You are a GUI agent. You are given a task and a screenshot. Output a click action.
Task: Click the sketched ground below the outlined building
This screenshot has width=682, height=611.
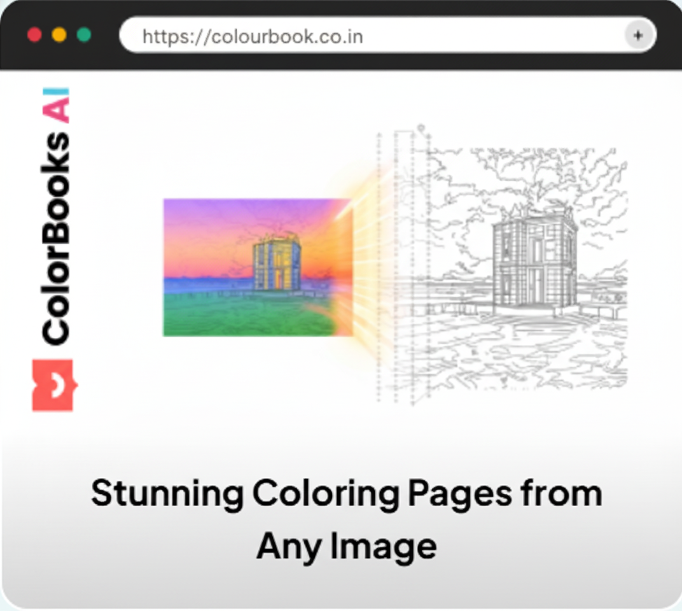pyautogui.click(x=528, y=350)
